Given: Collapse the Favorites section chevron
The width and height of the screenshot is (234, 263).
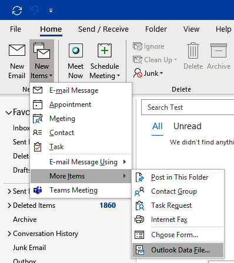Looking at the screenshot, I should [9, 113].
